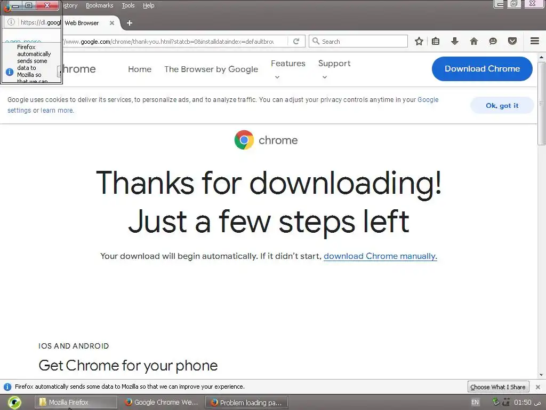Switch to Problem loading page taskbar item
Viewport: 546px width, 410px height.
coord(246,403)
